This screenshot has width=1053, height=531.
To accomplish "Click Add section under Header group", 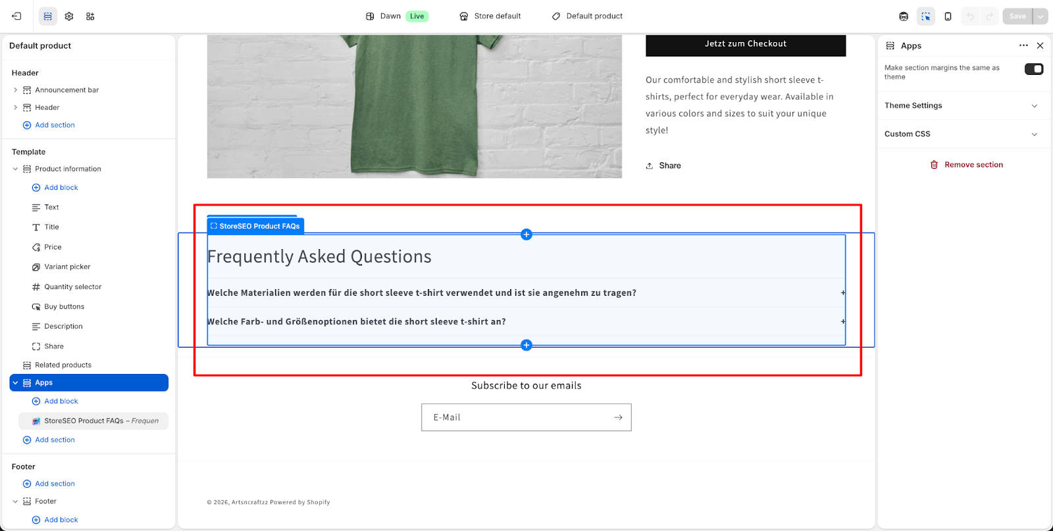I will tap(49, 125).
